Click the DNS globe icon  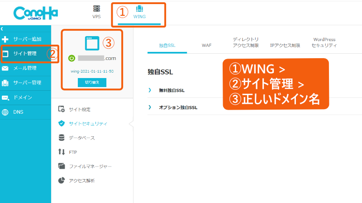(5, 112)
